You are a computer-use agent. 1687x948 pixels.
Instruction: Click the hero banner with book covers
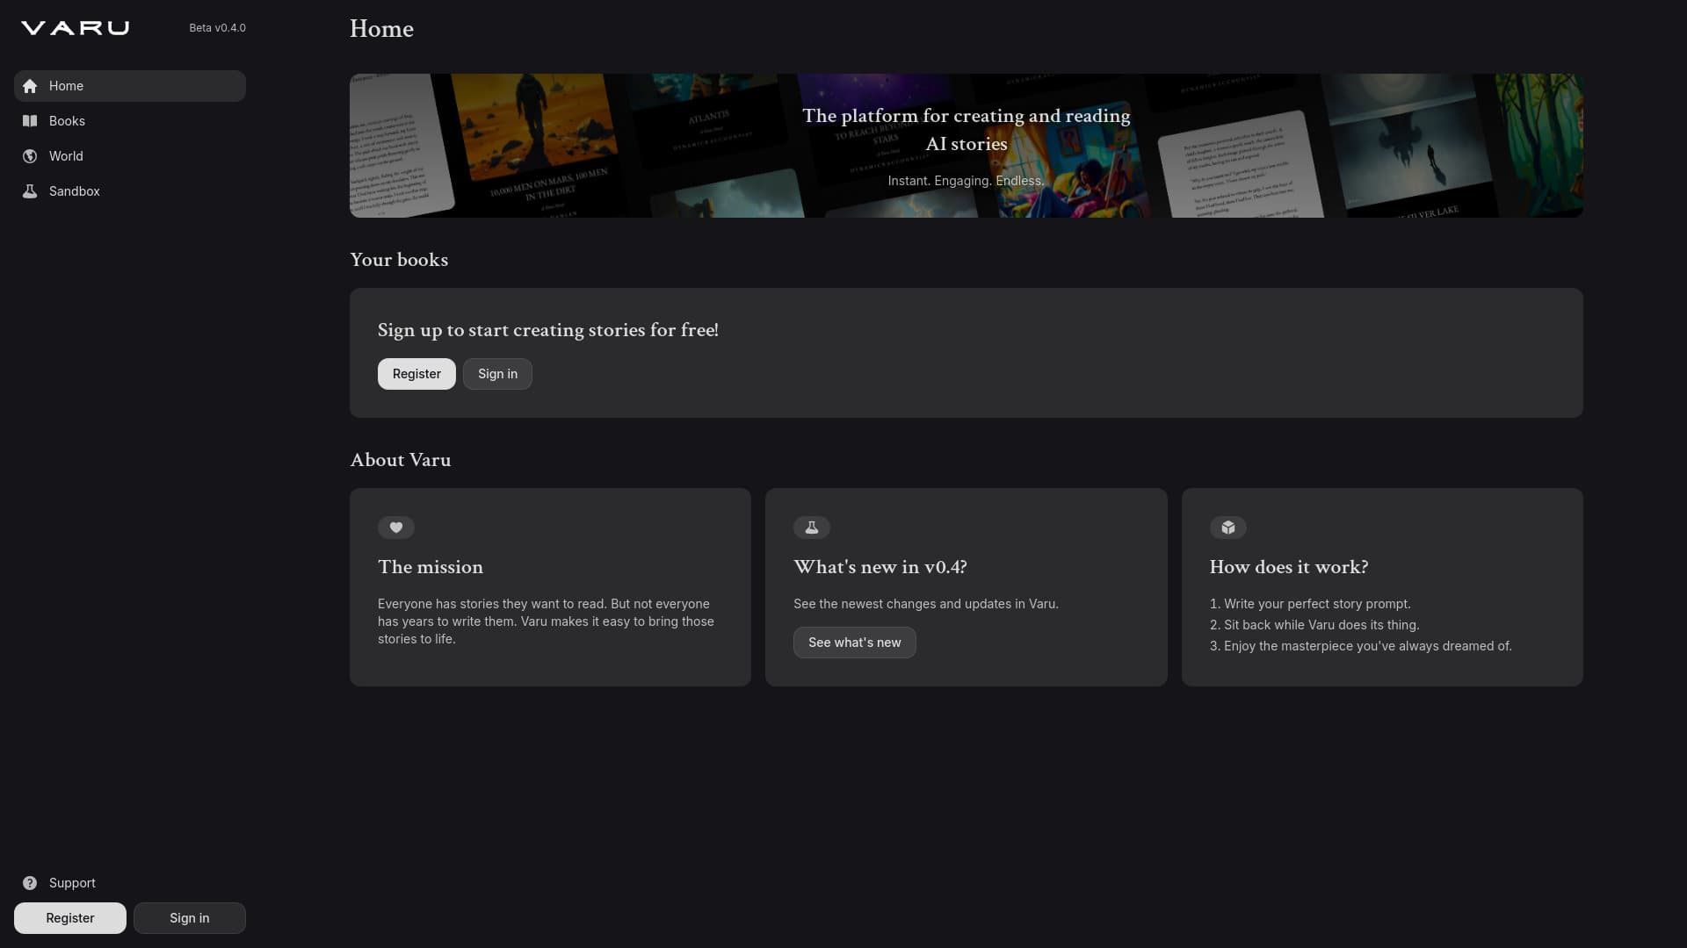(967, 146)
